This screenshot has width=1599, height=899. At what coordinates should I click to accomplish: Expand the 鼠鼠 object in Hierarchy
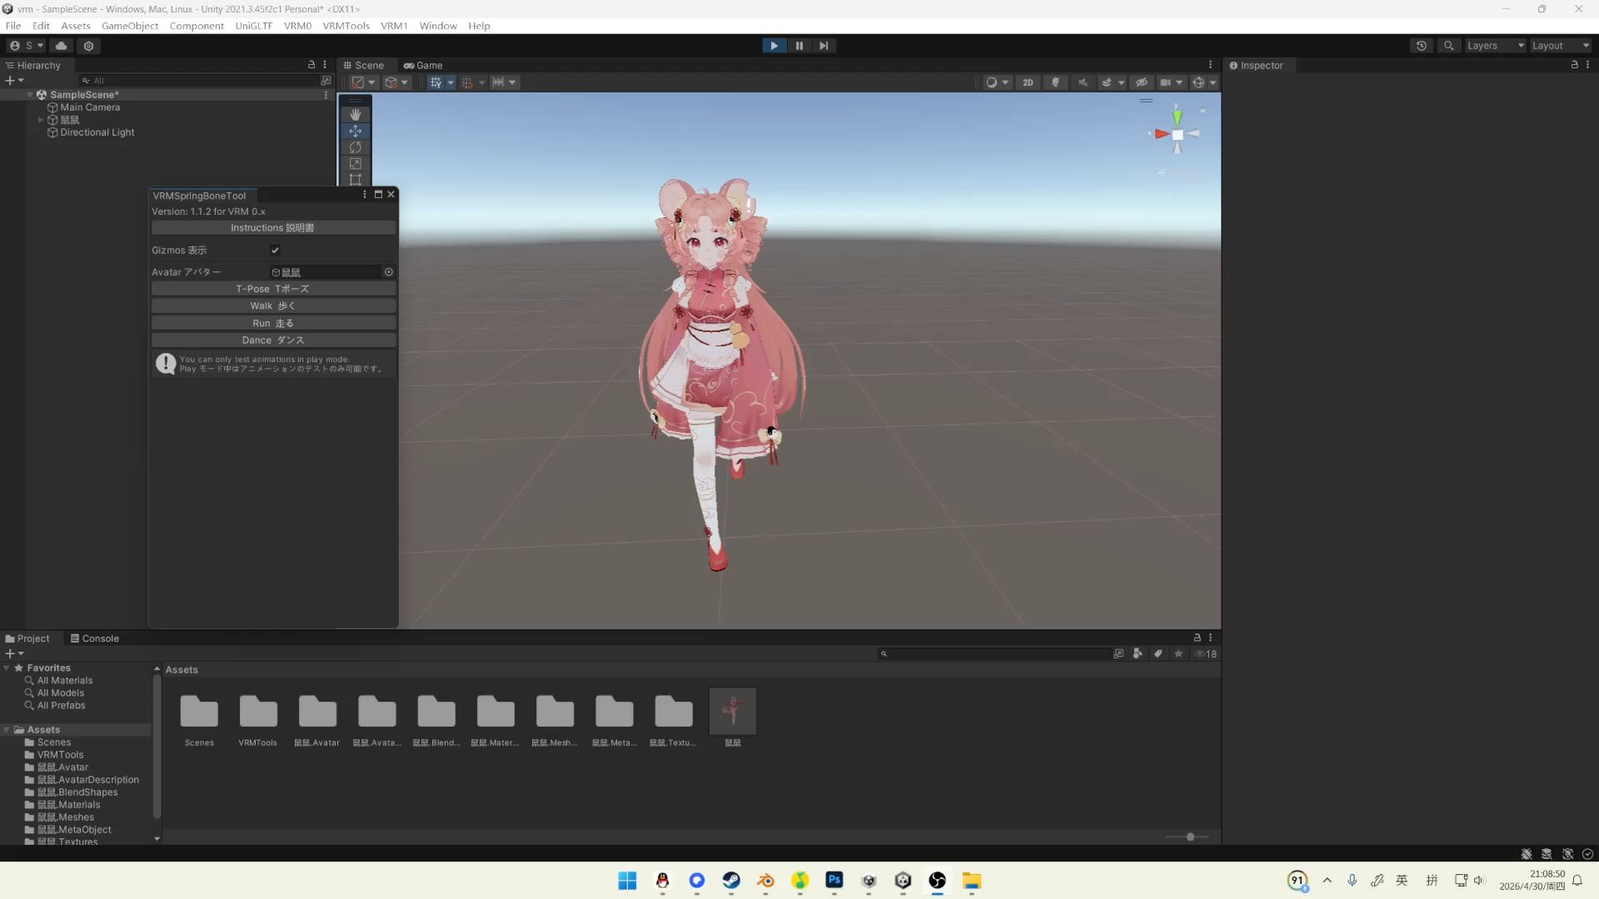[41, 120]
